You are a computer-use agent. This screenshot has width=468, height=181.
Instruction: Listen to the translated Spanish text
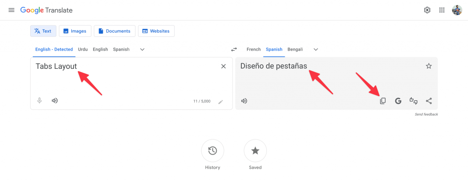point(244,101)
